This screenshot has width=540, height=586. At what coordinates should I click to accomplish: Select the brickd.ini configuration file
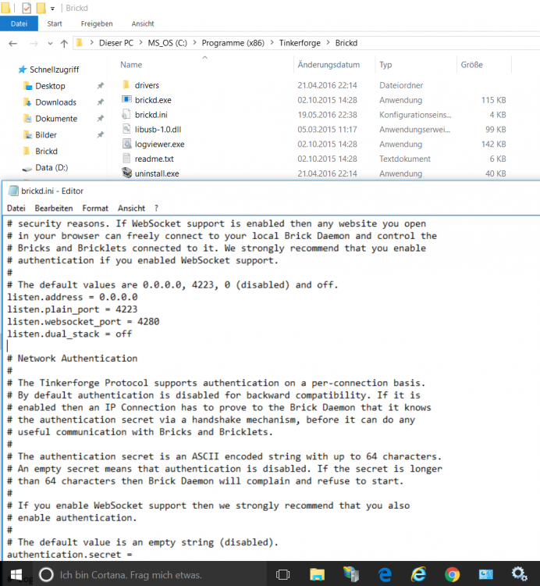[151, 115]
